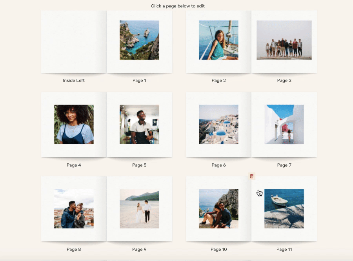The image size is (353, 261).
Task: Edit Page 8 couple hugging photo
Action: [x=74, y=208]
